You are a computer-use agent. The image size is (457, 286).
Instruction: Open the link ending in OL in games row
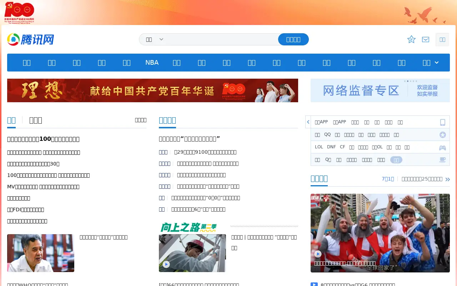click(377, 147)
